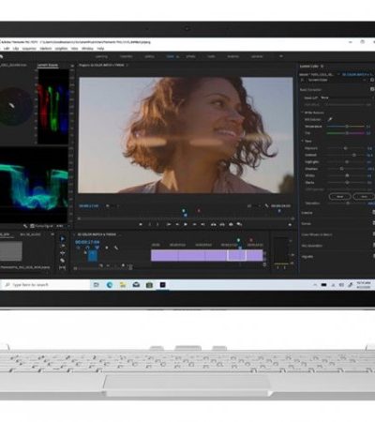
Task: Click the Lift button in Program monitor
Action: click(x=214, y=224)
